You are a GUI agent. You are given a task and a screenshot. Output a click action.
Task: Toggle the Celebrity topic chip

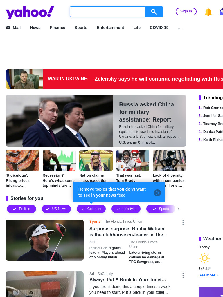point(91,209)
